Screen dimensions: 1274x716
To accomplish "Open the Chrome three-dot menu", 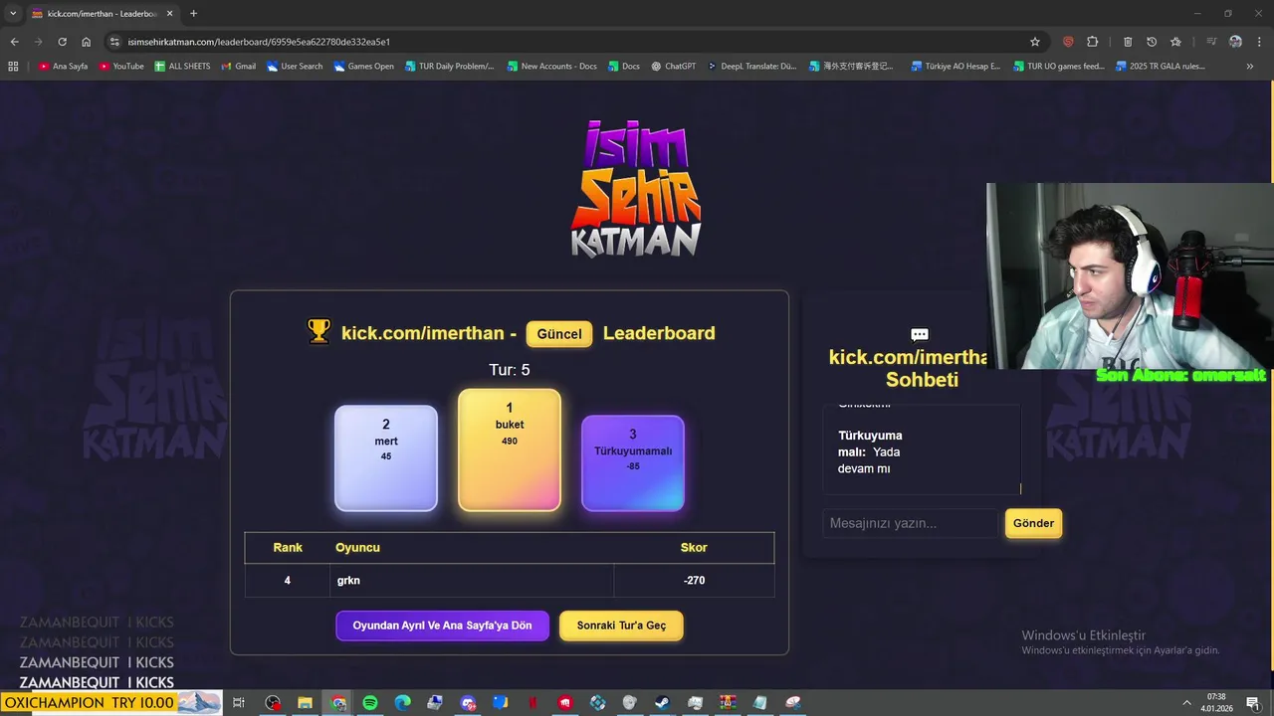I will click(x=1259, y=42).
